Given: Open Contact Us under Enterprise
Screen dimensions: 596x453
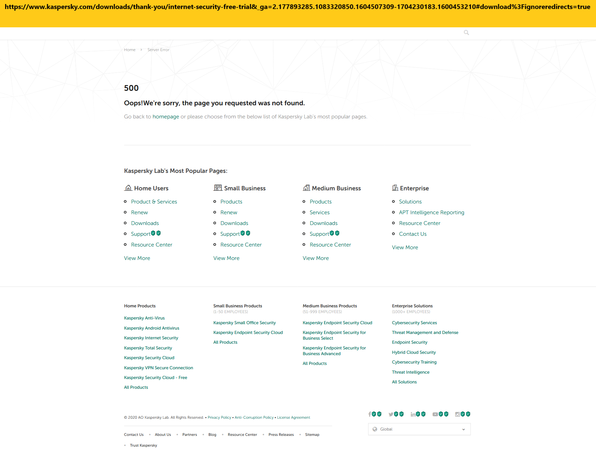Looking at the screenshot, I should pos(413,234).
